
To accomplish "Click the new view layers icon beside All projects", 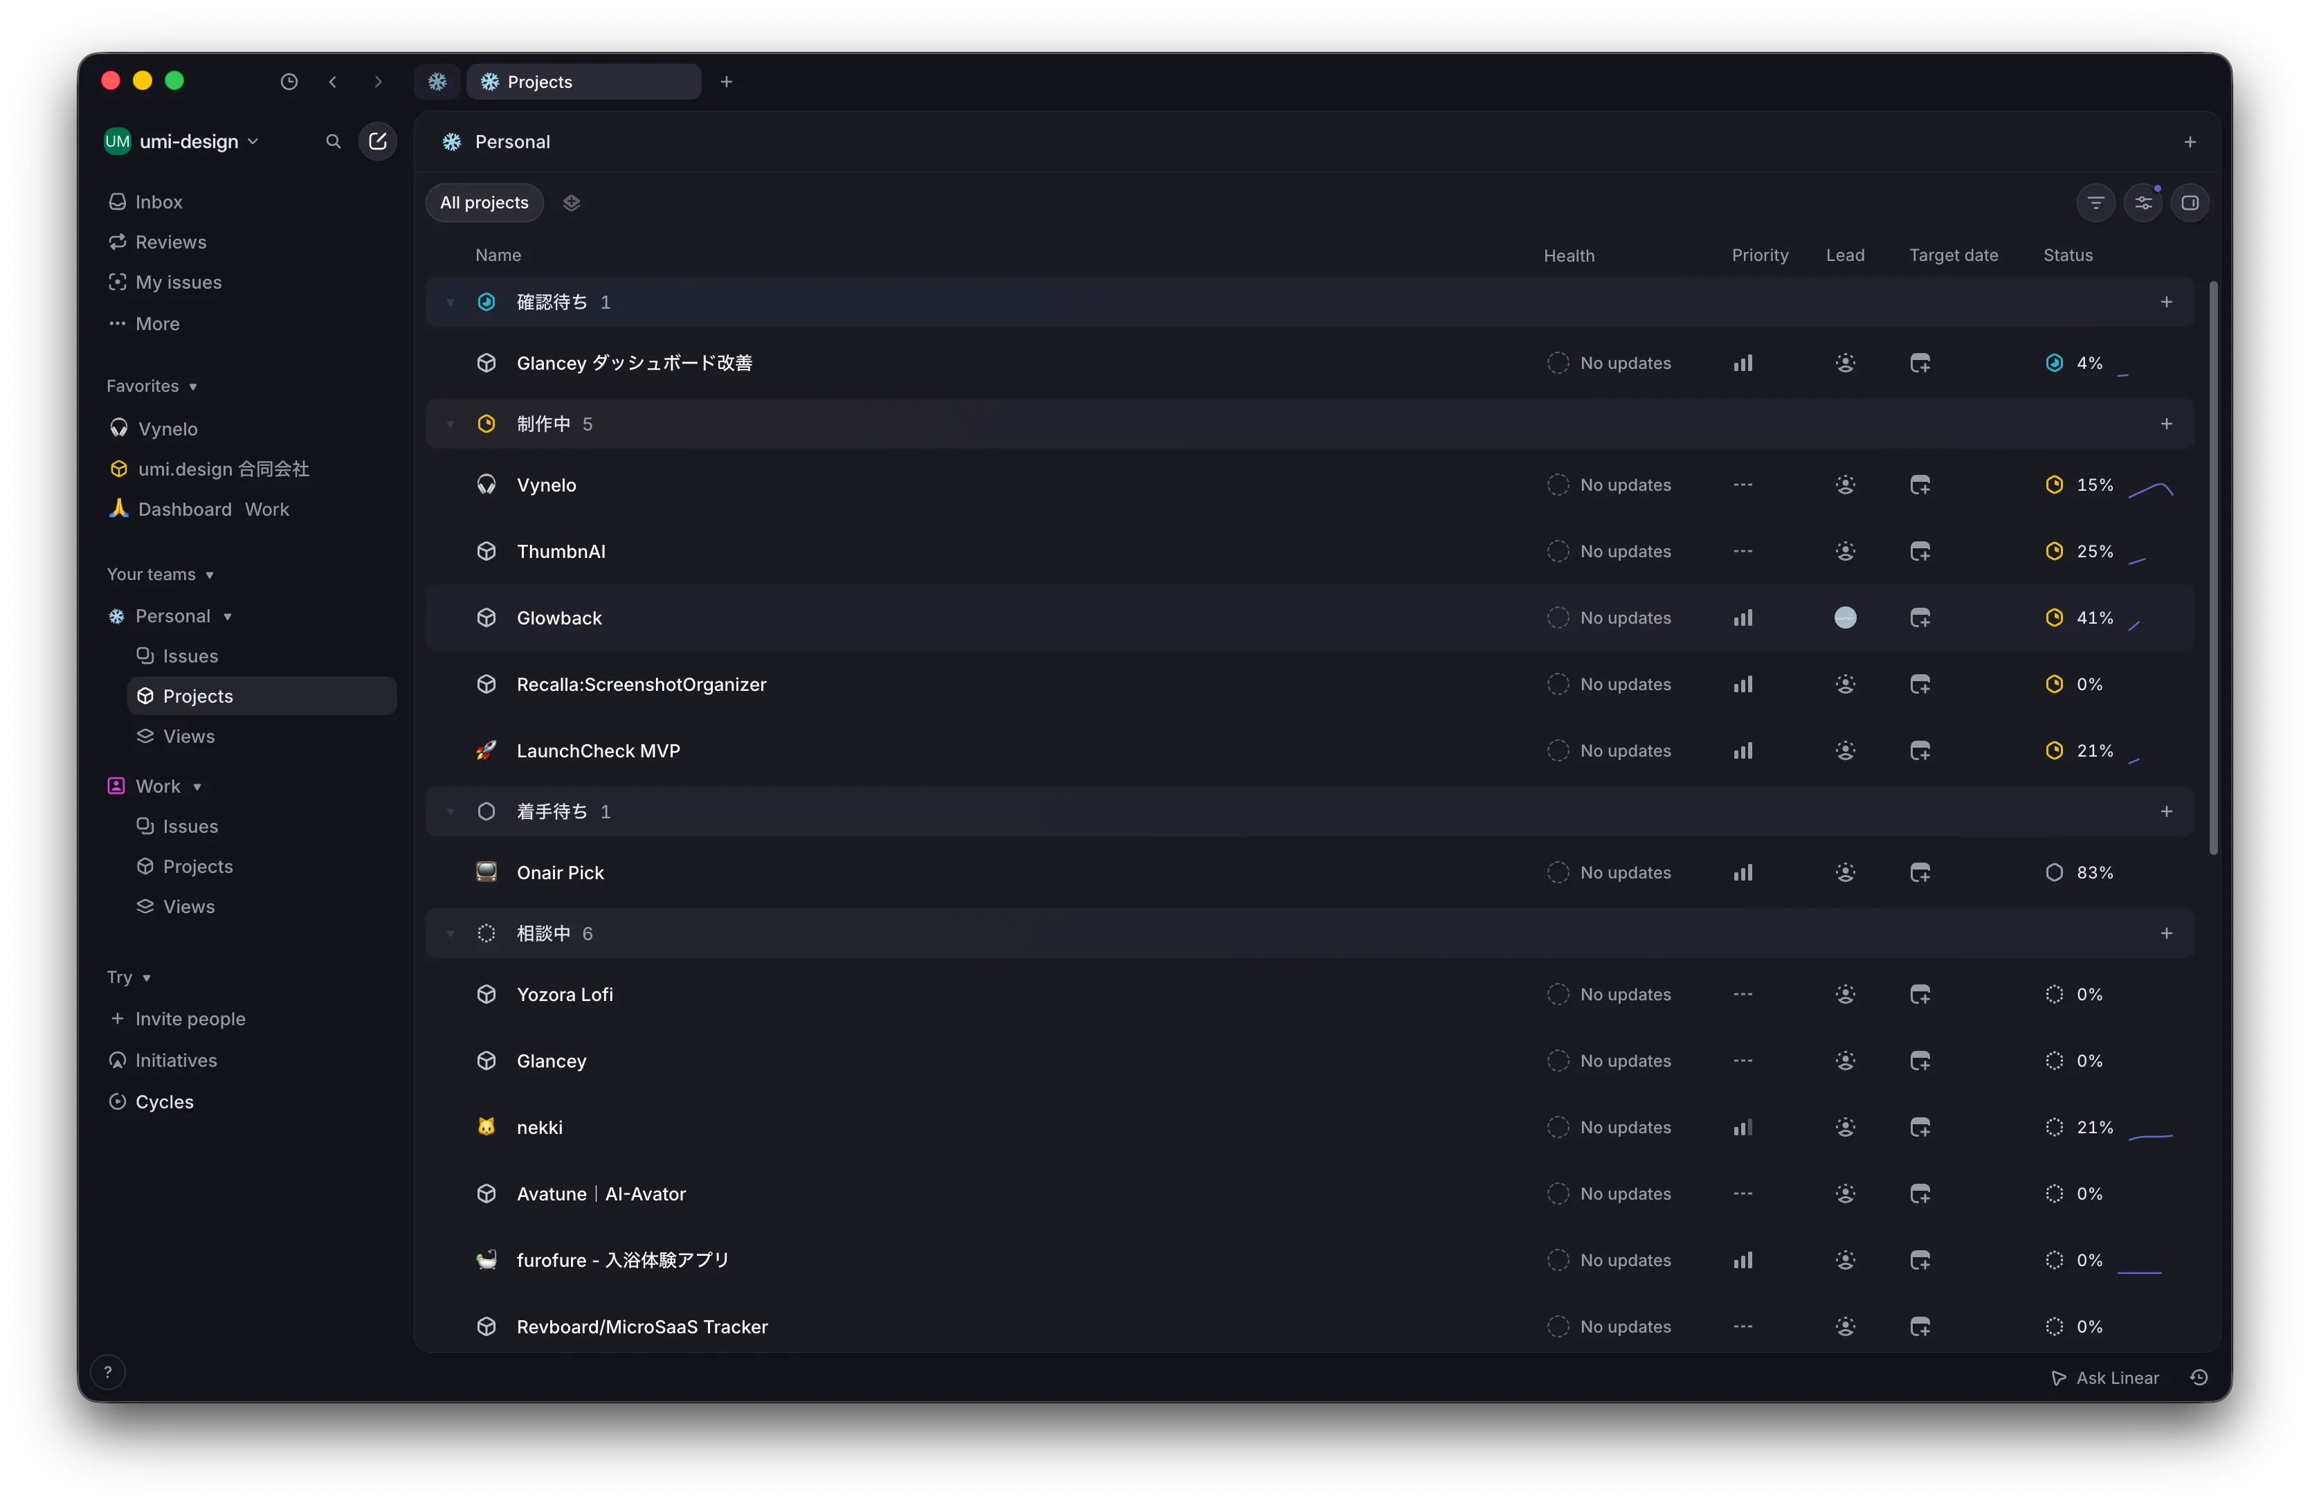I will click(572, 202).
